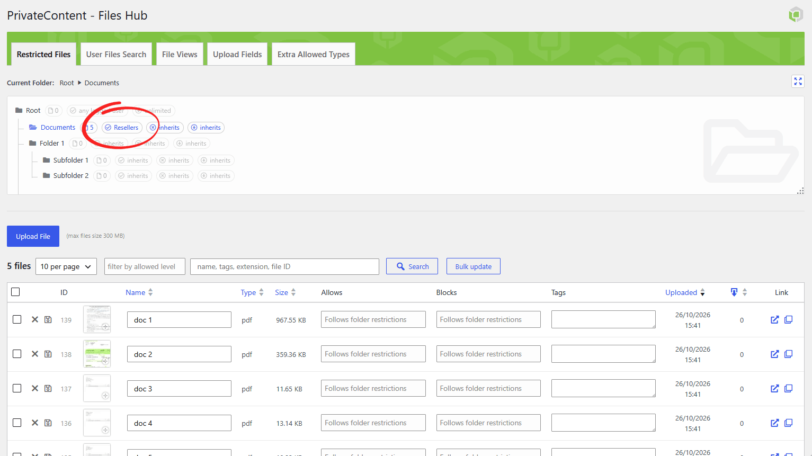Copy link for doc 1
Viewport: 812px width, 456px height.
788,319
